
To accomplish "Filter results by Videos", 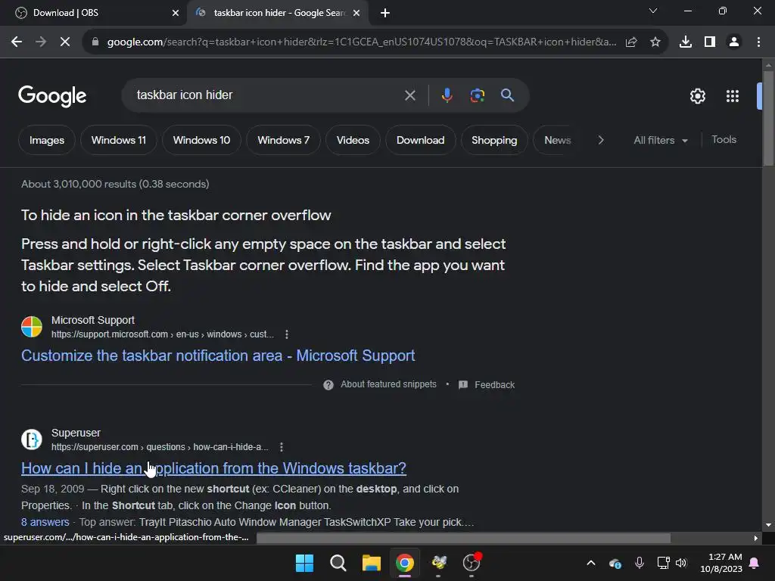I will click(353, 140).
